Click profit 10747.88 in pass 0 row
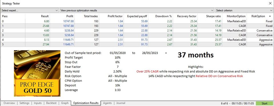 click(x=68, y=21)
